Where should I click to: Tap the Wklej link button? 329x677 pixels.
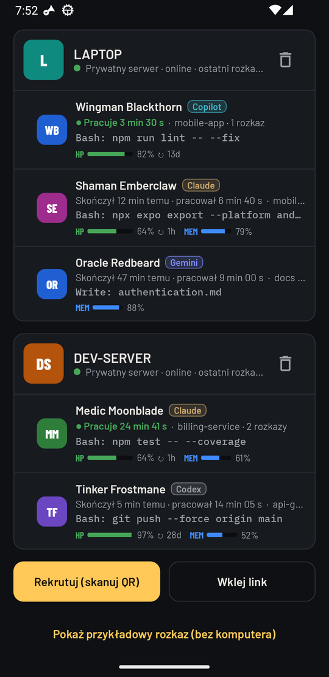click(x=242, y=582)
